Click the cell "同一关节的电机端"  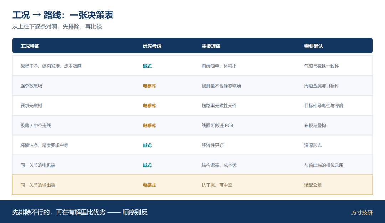[38, 165]
